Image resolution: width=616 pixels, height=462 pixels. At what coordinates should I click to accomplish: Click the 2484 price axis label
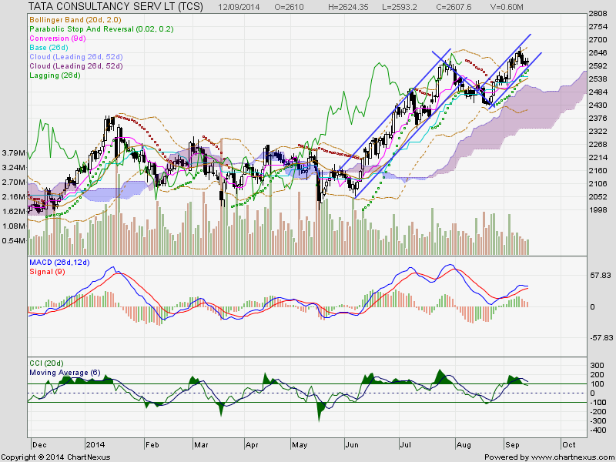pyautogui.click(x=598, y=92)
